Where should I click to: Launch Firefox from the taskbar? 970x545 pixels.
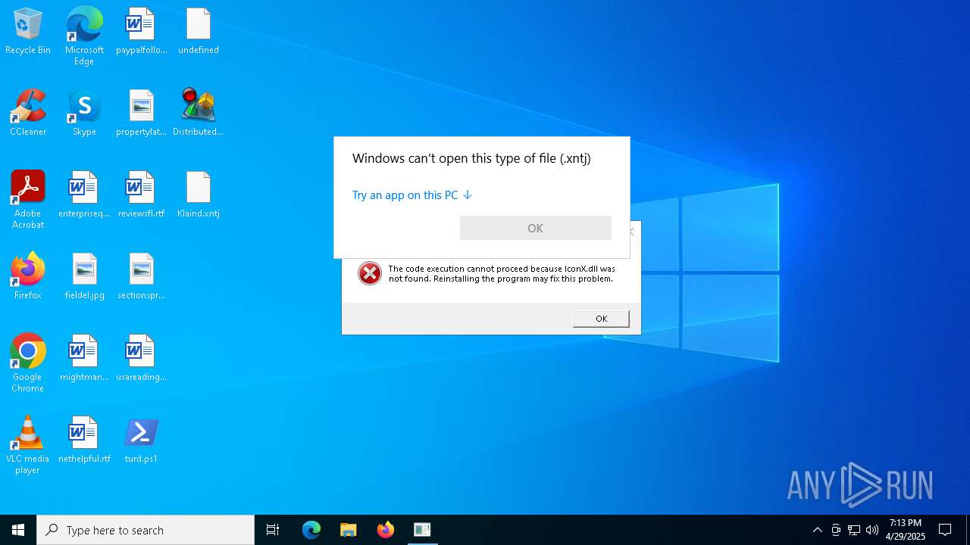(386, 530)
